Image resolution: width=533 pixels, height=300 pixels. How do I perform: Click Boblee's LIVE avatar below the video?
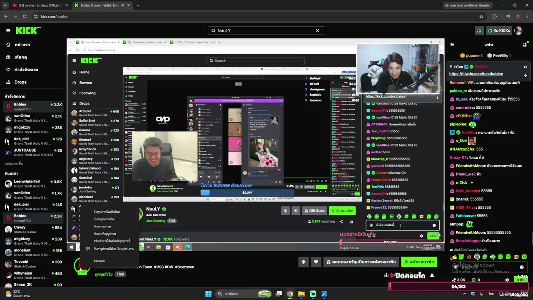click(82, 266)
